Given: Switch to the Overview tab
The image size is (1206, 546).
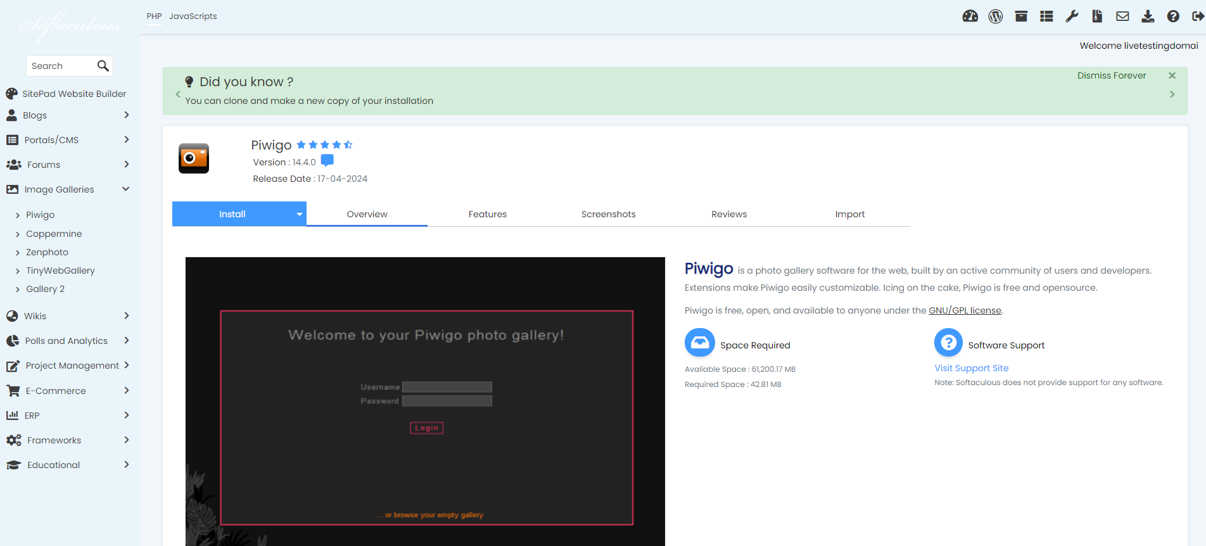Looking at the screenshot, I should coord(367,214).
